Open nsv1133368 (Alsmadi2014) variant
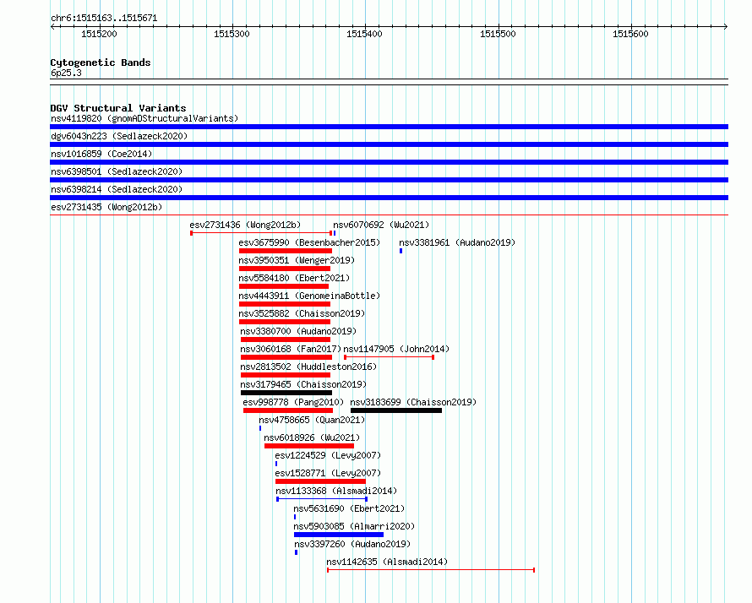This screenshot has width=752, height=603. point(336,491)
